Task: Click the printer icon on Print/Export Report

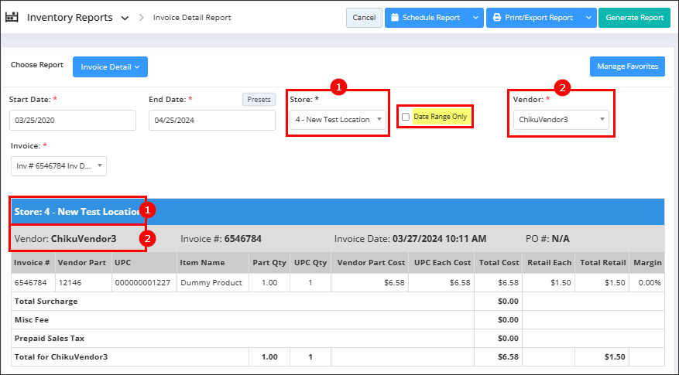Action: 496,18
